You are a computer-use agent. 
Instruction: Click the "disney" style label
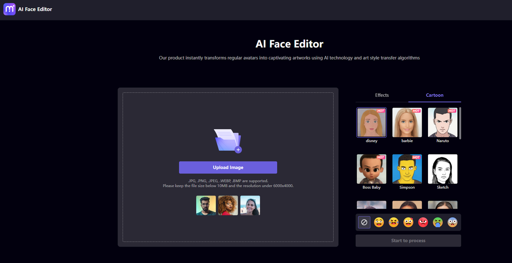(372, 141)
